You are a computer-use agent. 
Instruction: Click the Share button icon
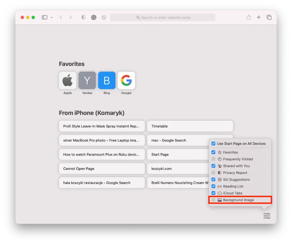tap(249, 17)
